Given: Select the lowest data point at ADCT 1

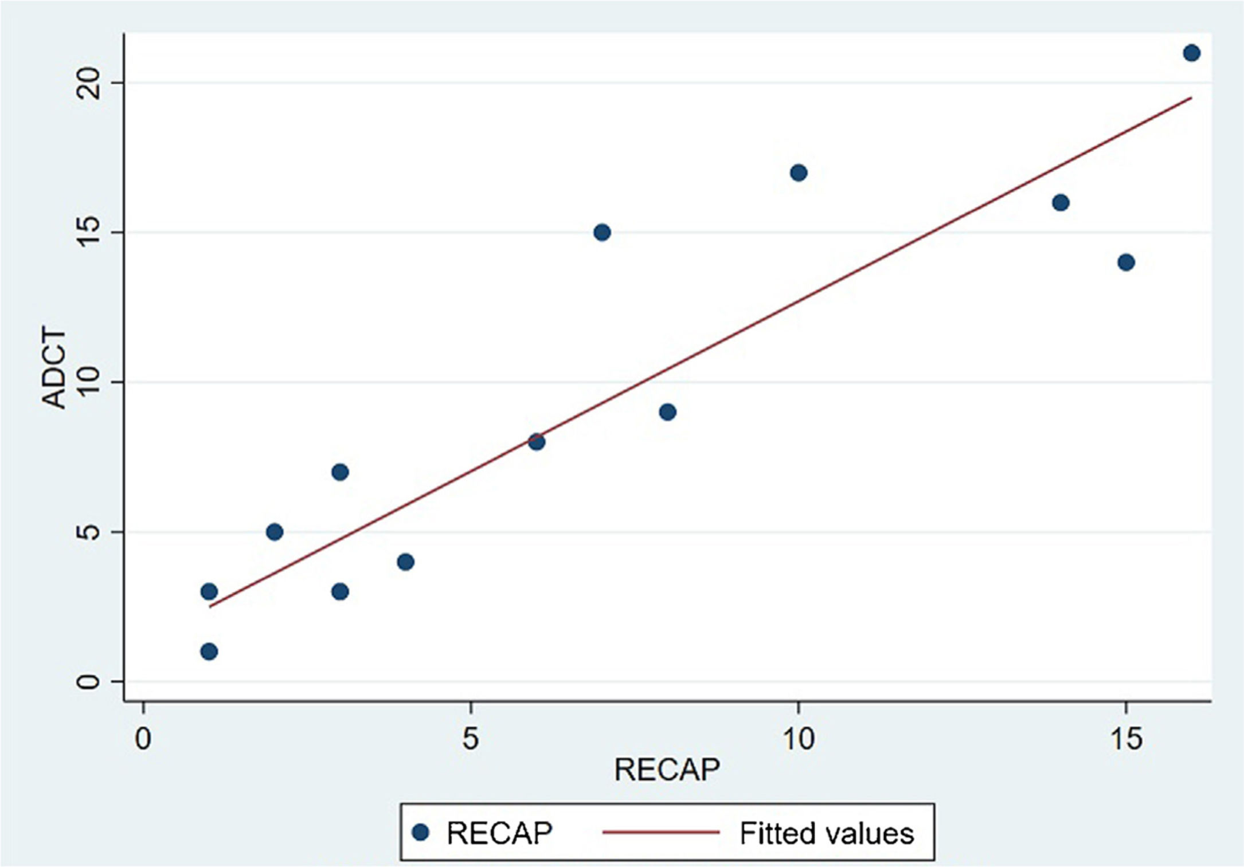Looking at the screenshot, I should [x=209, y=652].
